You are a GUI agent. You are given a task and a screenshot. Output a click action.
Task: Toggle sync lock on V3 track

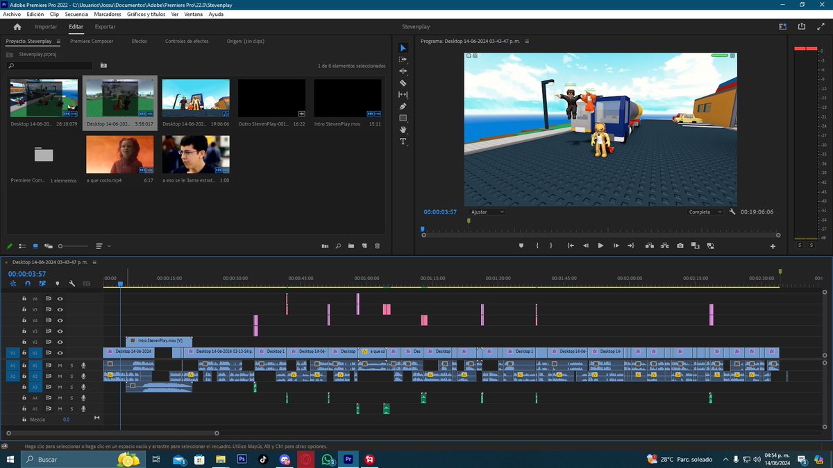(49, 331)
